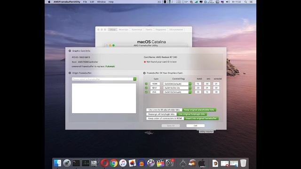Collapse the Graphic Card Info section
Screen dimensions: 301x169
pyautogui.click(x=70, y=51)
